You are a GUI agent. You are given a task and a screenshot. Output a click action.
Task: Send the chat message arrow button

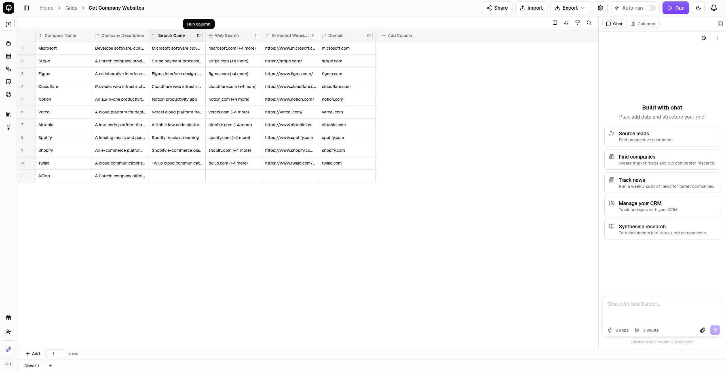tap(715, 330)
